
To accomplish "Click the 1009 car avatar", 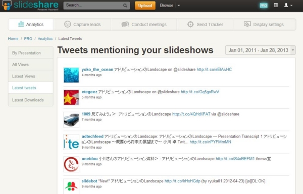I will click(x=71, y=120).
